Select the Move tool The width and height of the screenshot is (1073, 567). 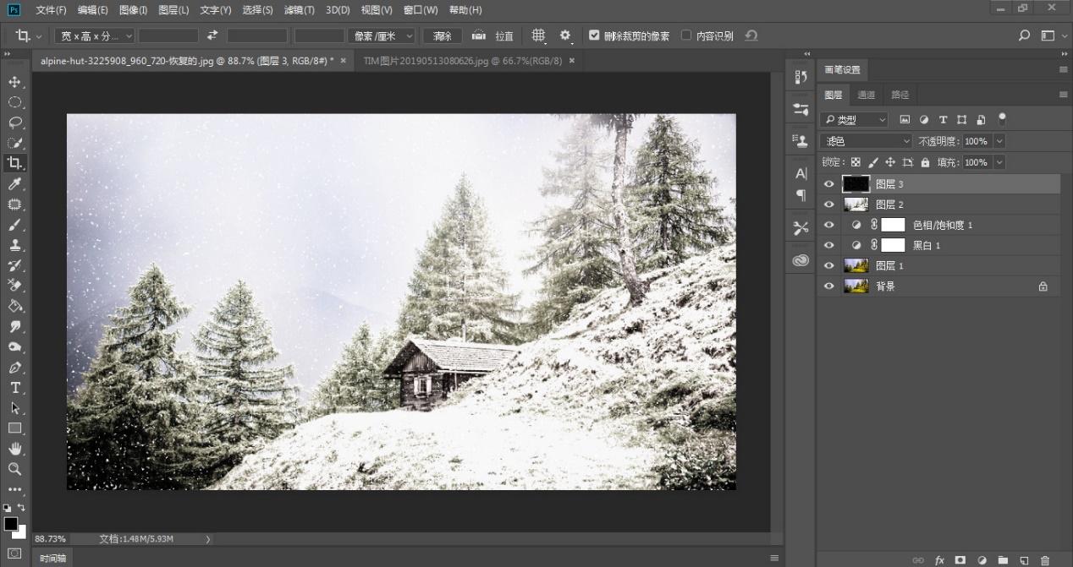(x=14, y=82)
